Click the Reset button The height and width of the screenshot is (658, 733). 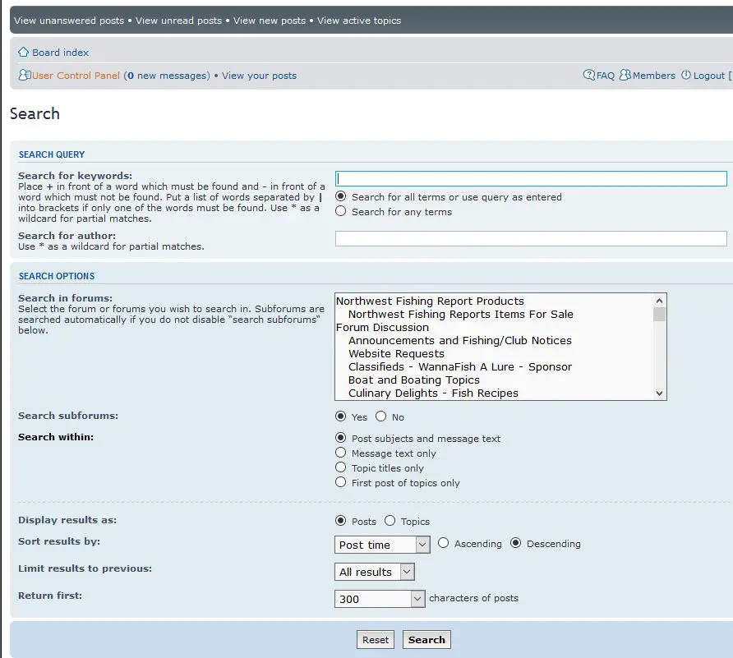pos(376,640)
